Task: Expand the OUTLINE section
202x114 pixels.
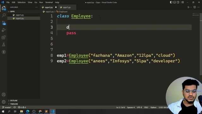Action: pos(24,101)
